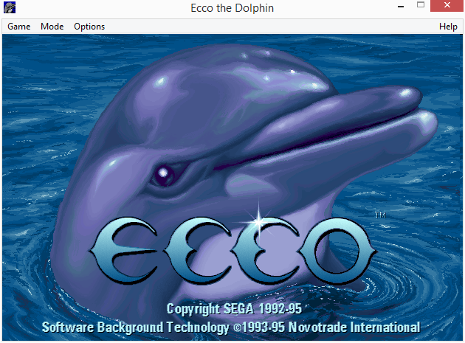This screenshot has height=343, width=465.
Task: Maximize the Ecco the Dolphin window
Action: (x=421, y=4)
